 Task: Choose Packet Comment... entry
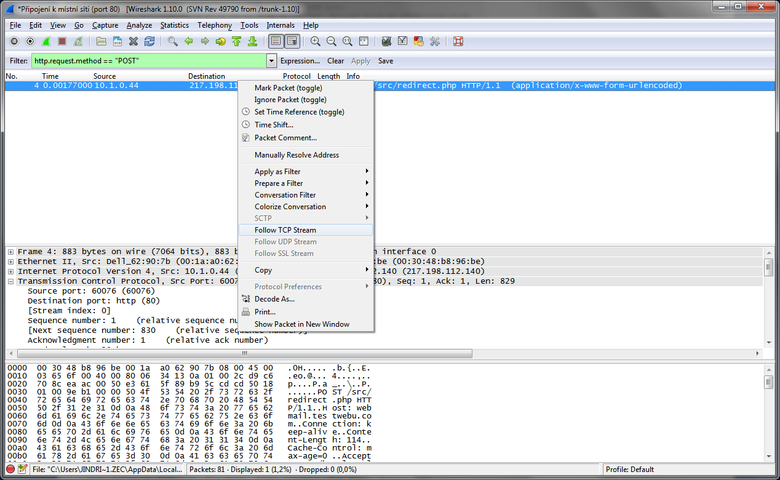point(306,138)
